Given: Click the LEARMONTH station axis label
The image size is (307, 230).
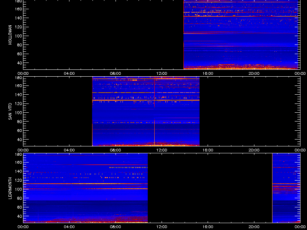Looking at the screenshot, I should point(10,188).
